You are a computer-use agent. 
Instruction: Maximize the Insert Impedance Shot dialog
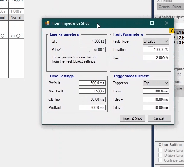(x=152, y=23)
